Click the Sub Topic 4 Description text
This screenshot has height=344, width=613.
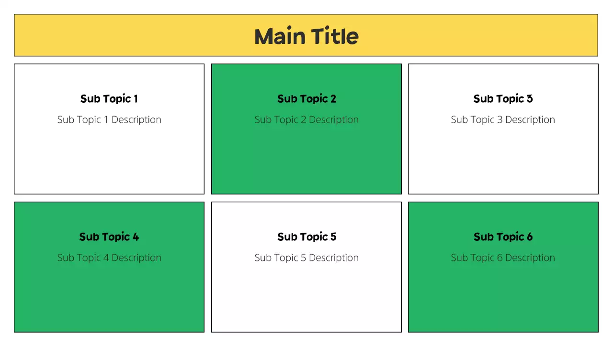coord(109,258)
